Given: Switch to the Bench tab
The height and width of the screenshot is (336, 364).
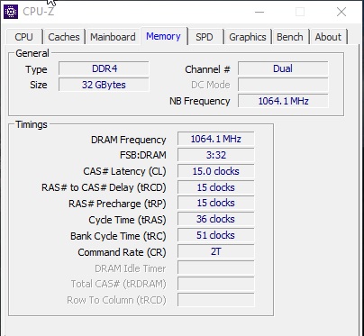Looking at the screenshot, I should (x=290, y=37).
